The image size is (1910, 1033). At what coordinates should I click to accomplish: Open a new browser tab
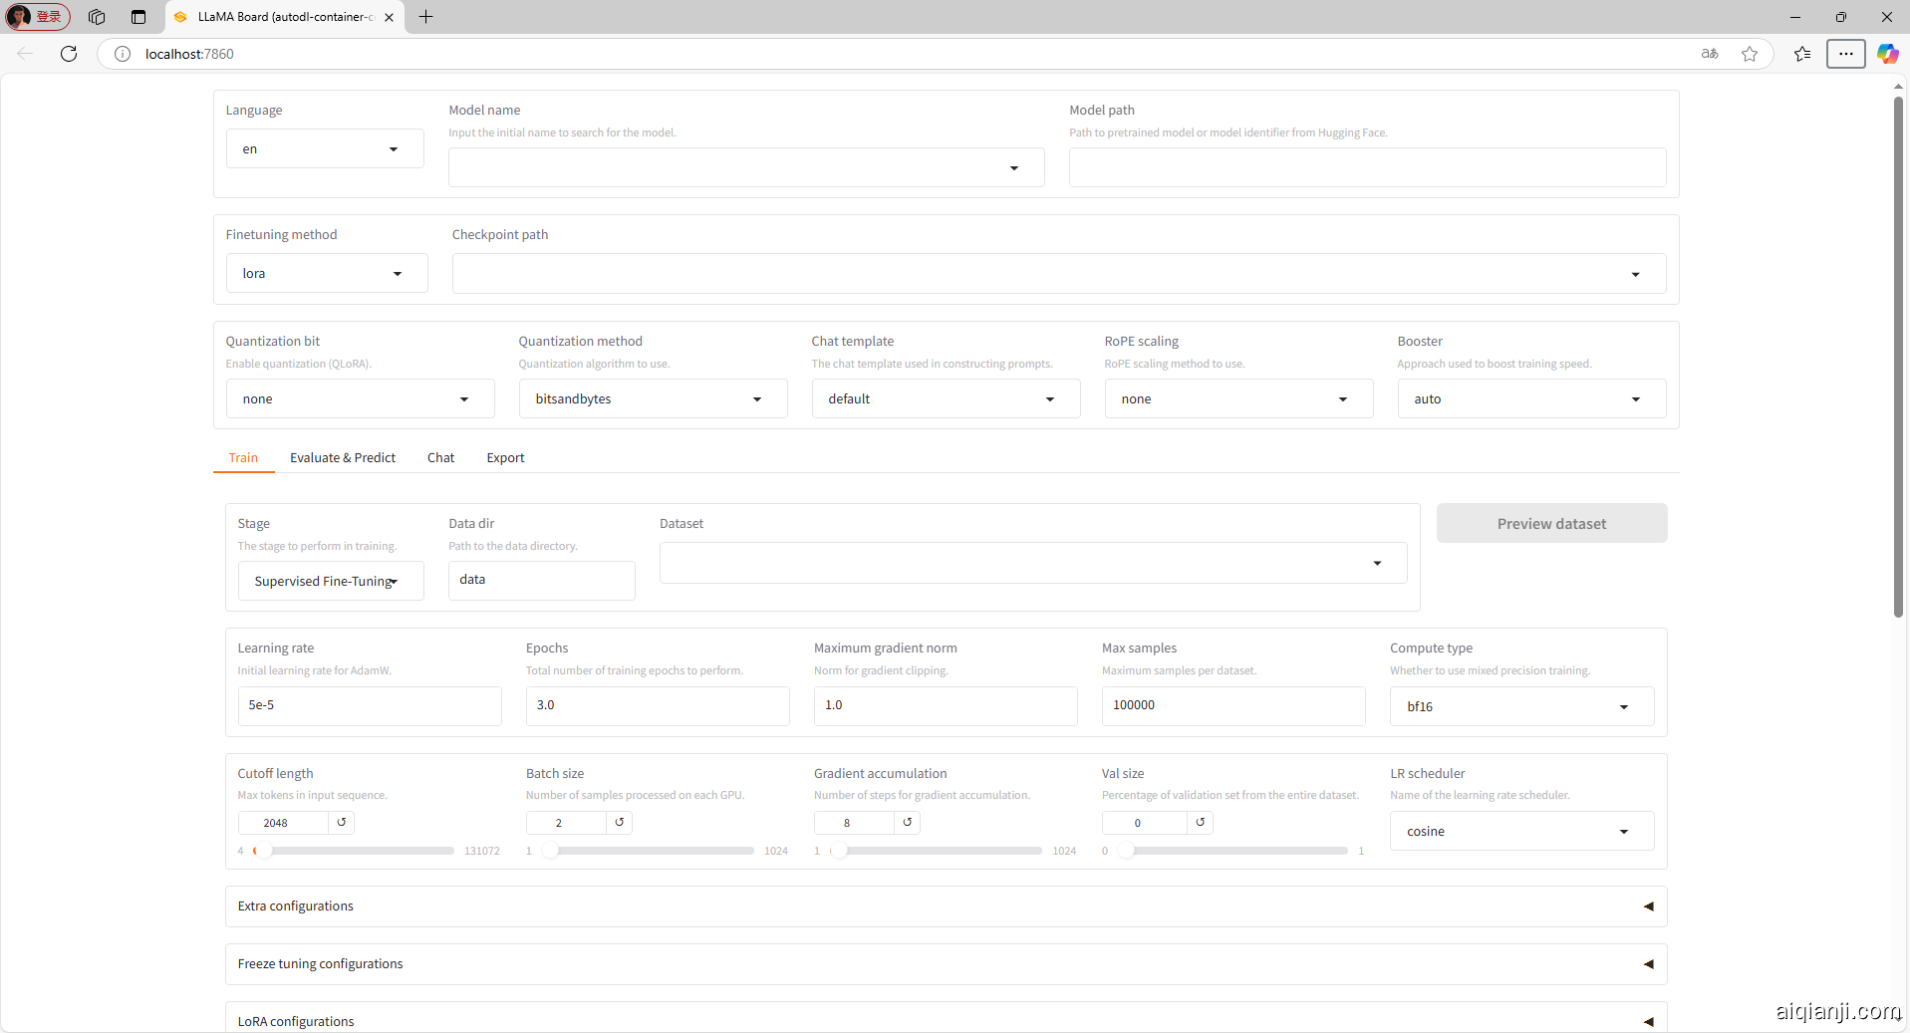point(425,17)
